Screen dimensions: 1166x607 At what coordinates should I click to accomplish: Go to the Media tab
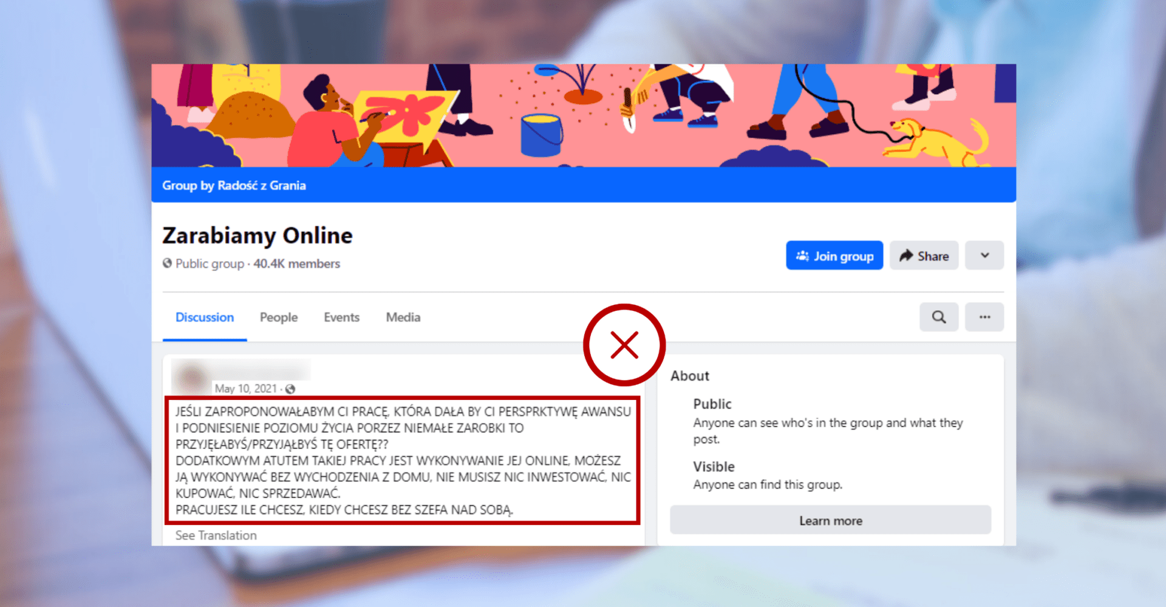403,317
